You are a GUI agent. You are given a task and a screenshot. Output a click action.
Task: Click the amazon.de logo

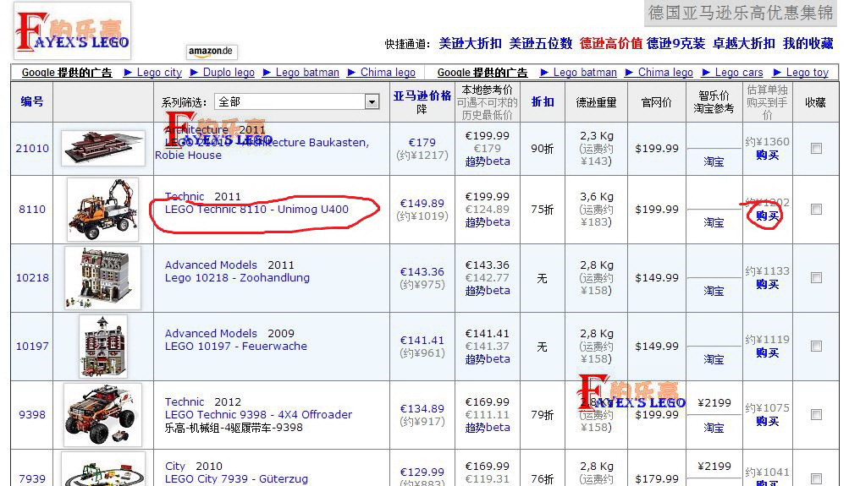point(211,52)
